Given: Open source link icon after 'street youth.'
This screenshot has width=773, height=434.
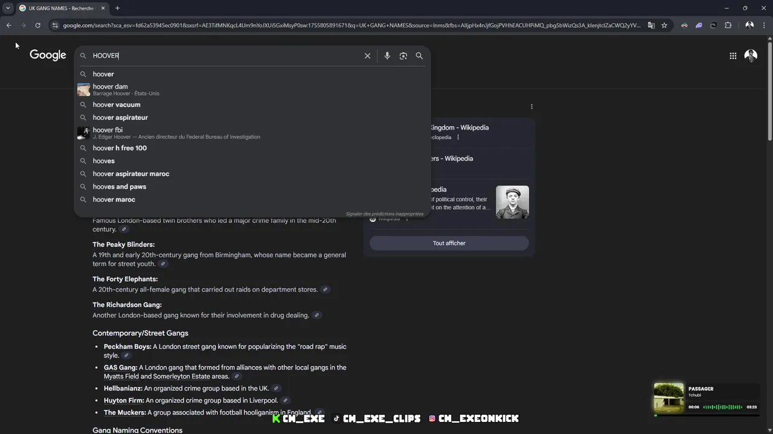Looking at the screenshot, I should coord(162,264).
